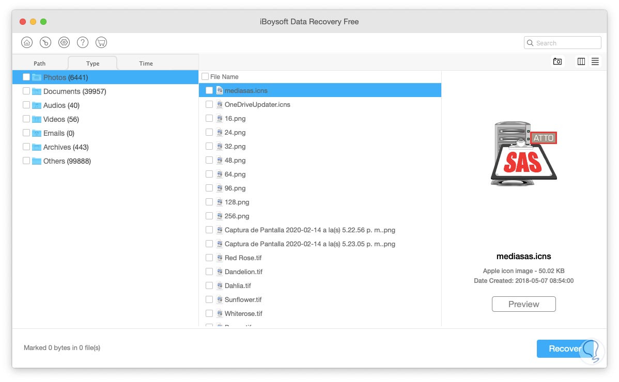Click file icon beside Red Rose.tif
Image resolution: width=619 pixels, height=382 pixels.
(x=220, y=258)
